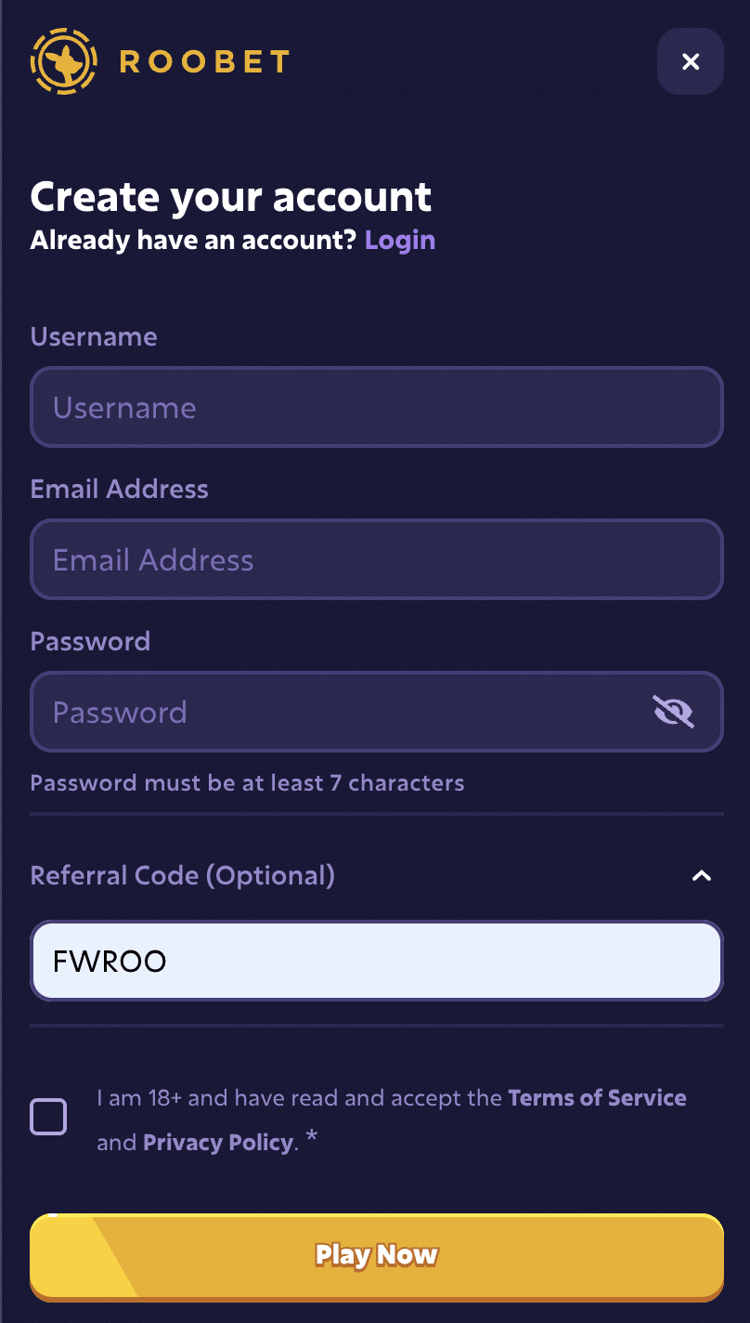Reveal the password using the eye icon
750x1323 pixels.
(673, 712)
